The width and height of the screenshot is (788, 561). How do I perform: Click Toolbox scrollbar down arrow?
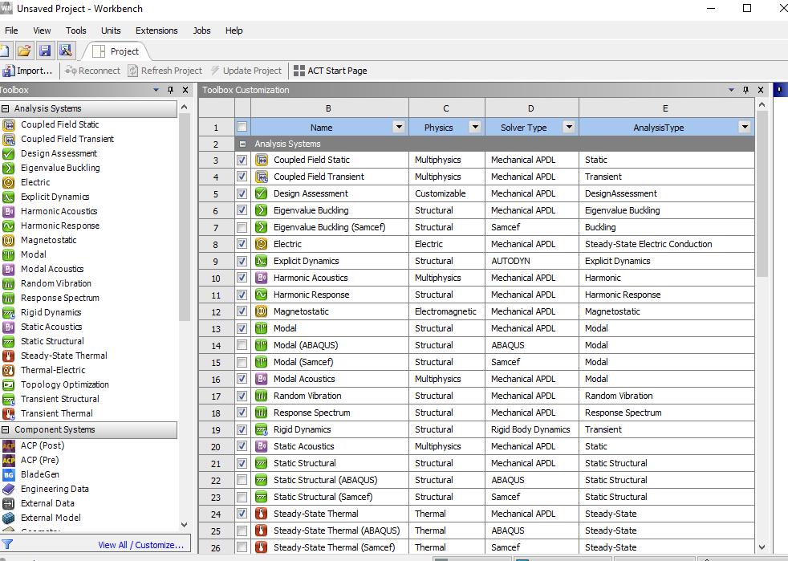(184, 524)
